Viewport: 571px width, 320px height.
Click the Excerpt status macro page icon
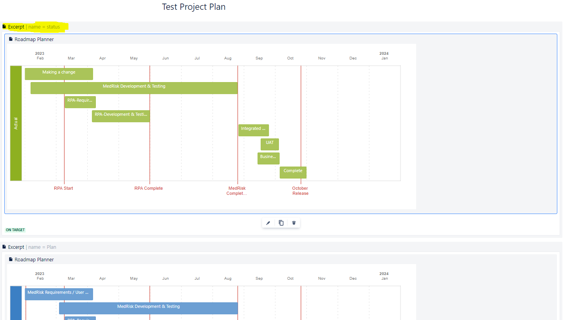pyautogui.click(x=4, y=27)
